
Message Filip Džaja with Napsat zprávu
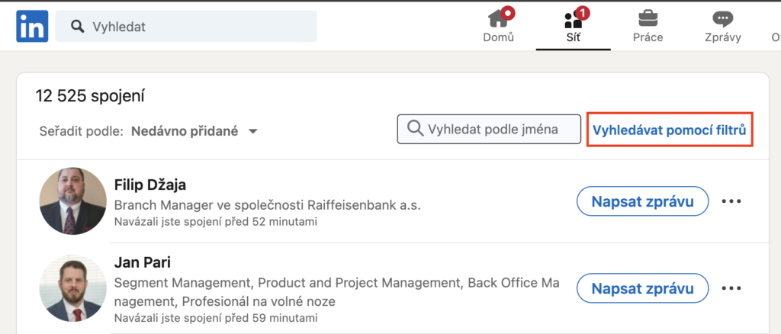tap(642, 201)
